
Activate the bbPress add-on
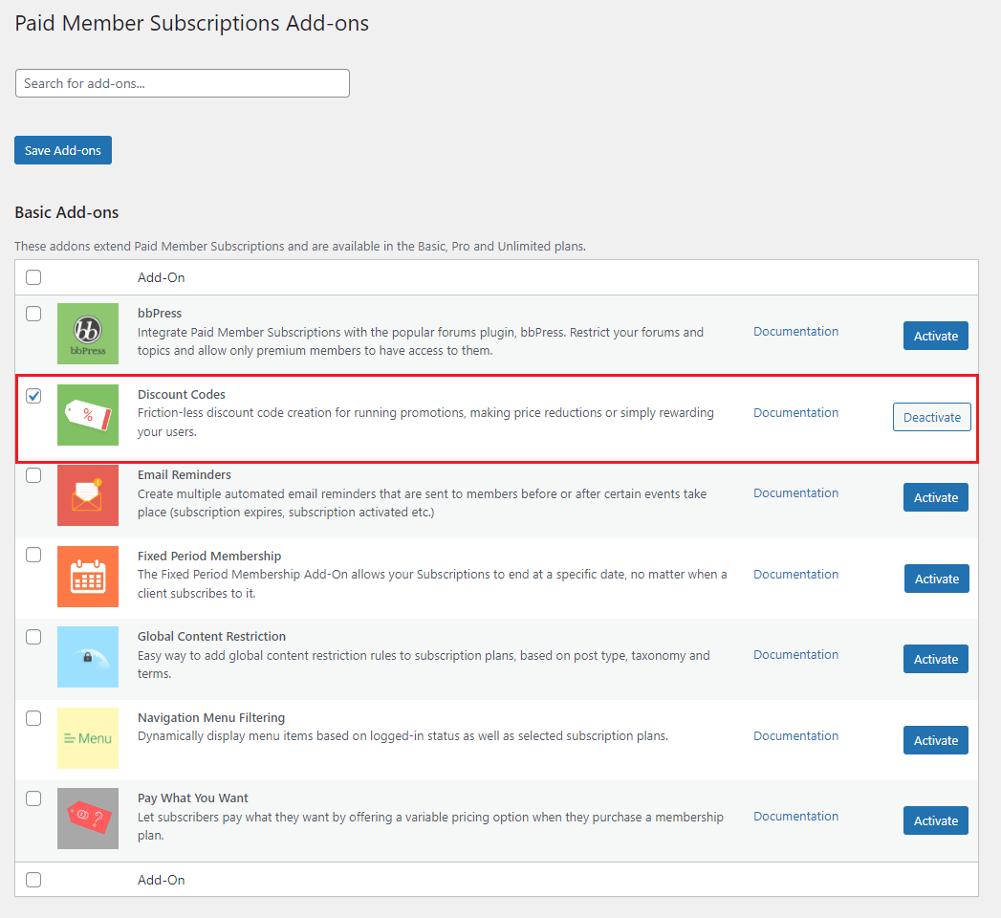point(935,336)
